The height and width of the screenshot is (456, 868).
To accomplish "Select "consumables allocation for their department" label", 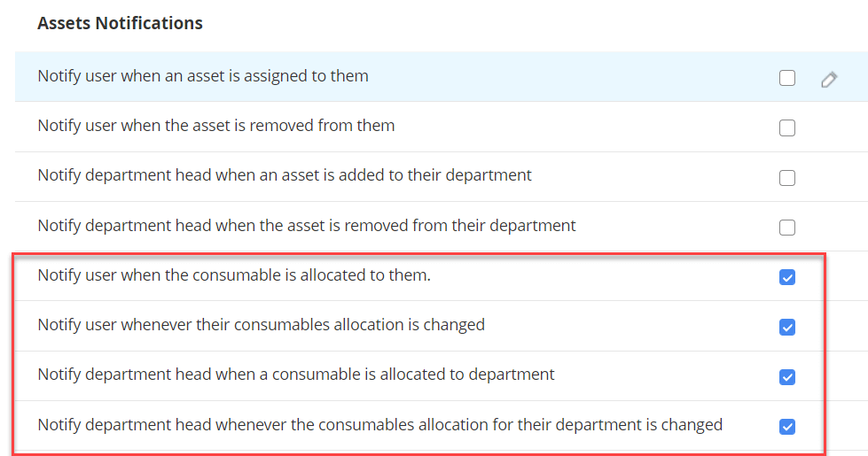I will tap(379, 425).
